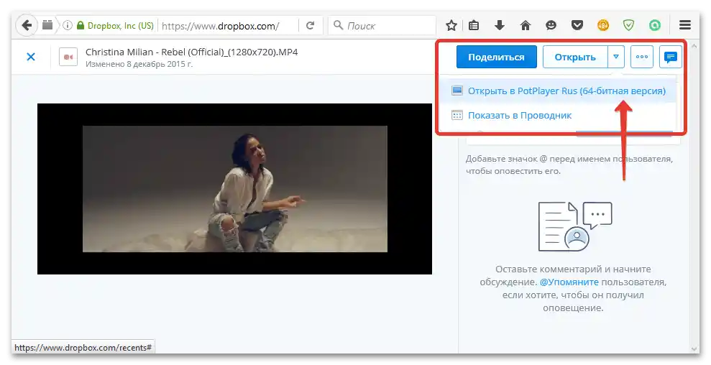This screenshot has height=365, width=711.
Task: Expand the Открыть dropdown arrow
Action: 616,57
